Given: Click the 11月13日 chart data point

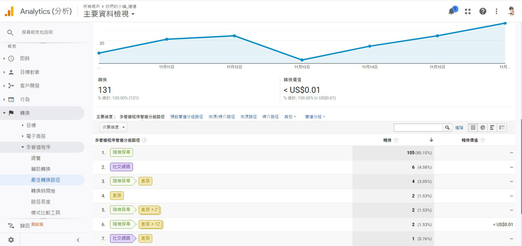Looking at the screenshot, I should coord(302,60).
